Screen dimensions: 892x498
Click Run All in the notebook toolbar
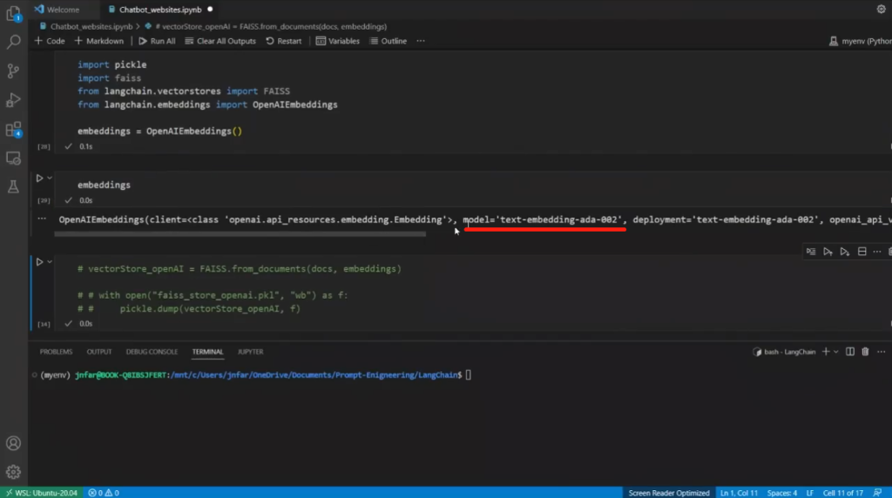coord(157,41)
